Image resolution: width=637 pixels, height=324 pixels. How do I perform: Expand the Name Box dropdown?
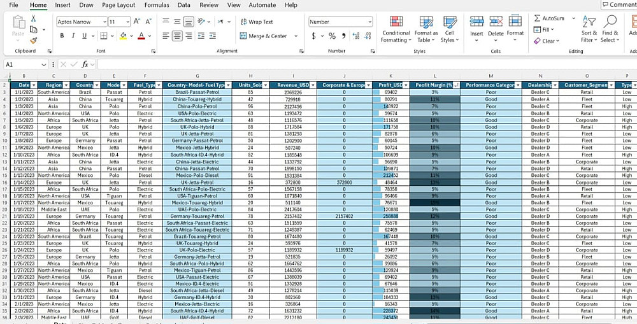tap(45, 64)
